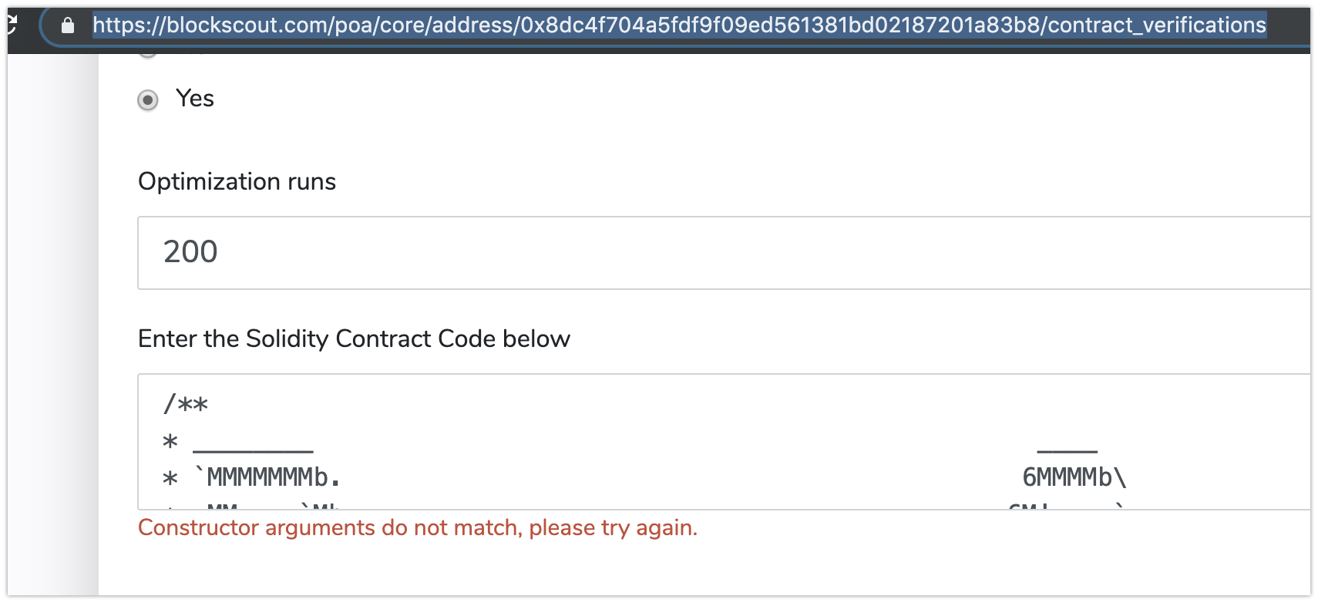Click the padlock security icon in address bar
The height and width of the screenshot is (603, 1318).
click(68, 25)
